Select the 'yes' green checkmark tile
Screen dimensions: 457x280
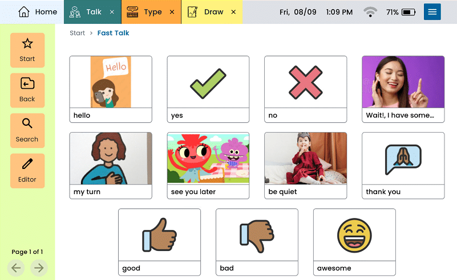pos(208,89)
